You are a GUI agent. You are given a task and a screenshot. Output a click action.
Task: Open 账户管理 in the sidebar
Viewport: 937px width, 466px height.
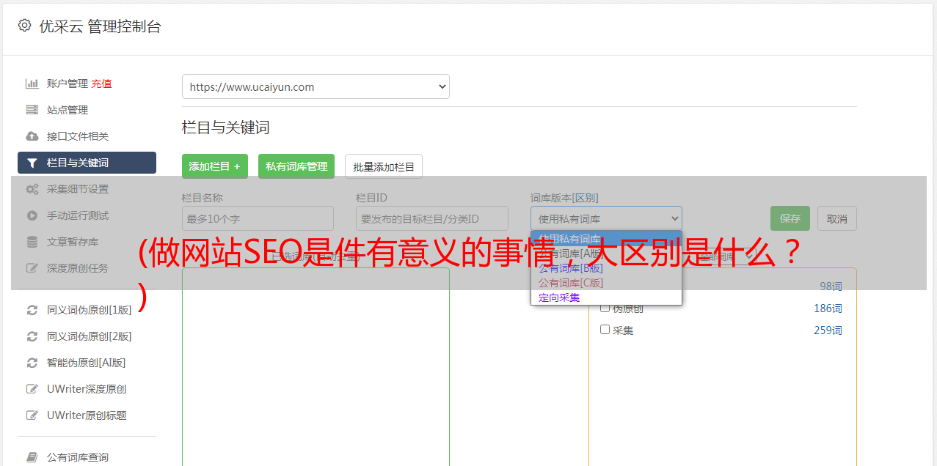(x=68, y=84)
